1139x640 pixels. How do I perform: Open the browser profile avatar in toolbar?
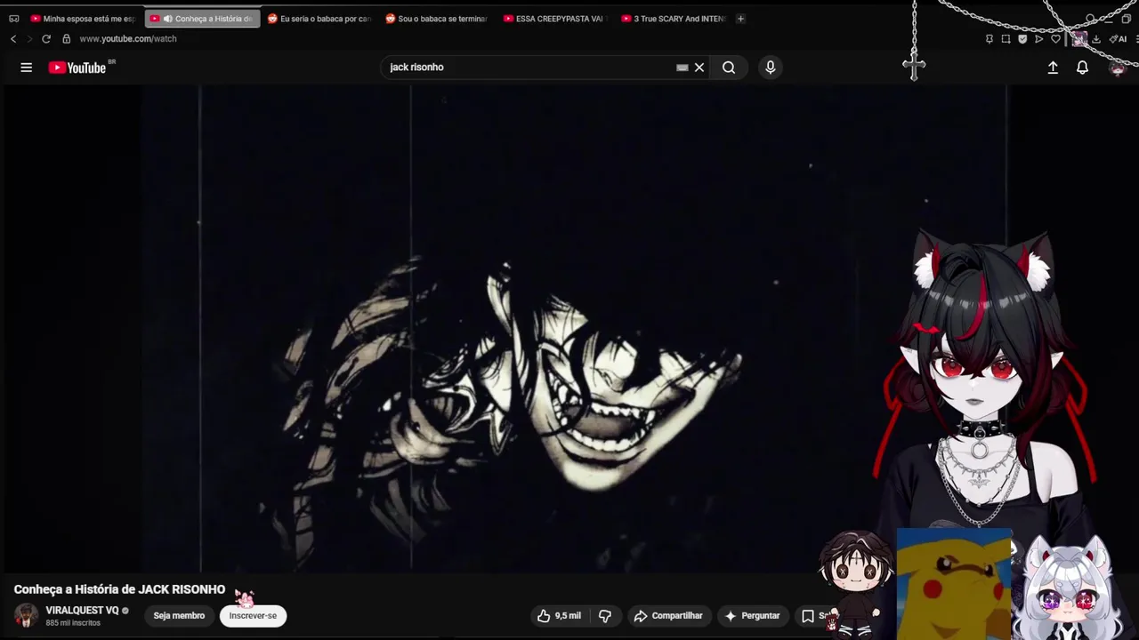click(x=1078, y=39)
